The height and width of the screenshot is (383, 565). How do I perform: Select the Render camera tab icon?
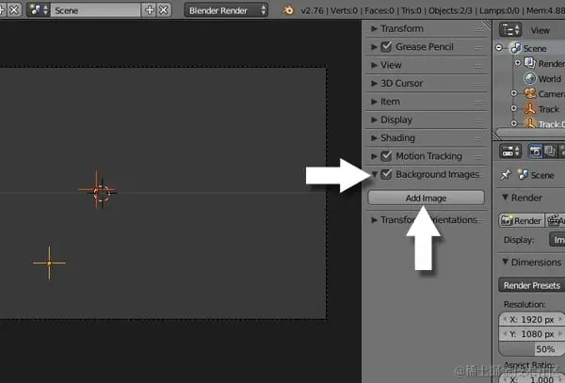pos(535,152)
